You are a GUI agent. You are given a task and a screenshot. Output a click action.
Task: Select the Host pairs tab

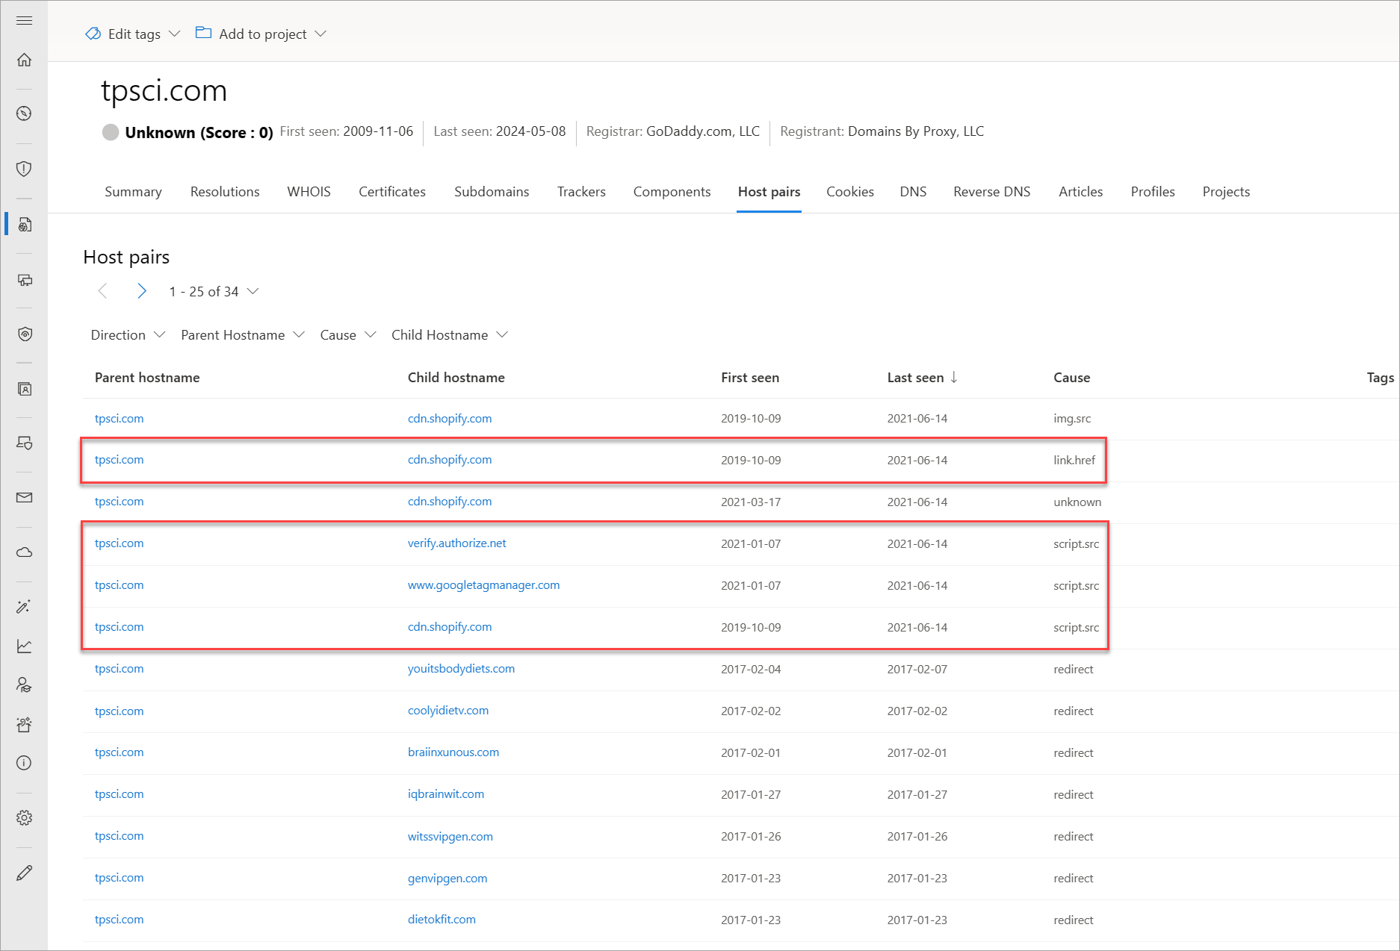[769, 192]
